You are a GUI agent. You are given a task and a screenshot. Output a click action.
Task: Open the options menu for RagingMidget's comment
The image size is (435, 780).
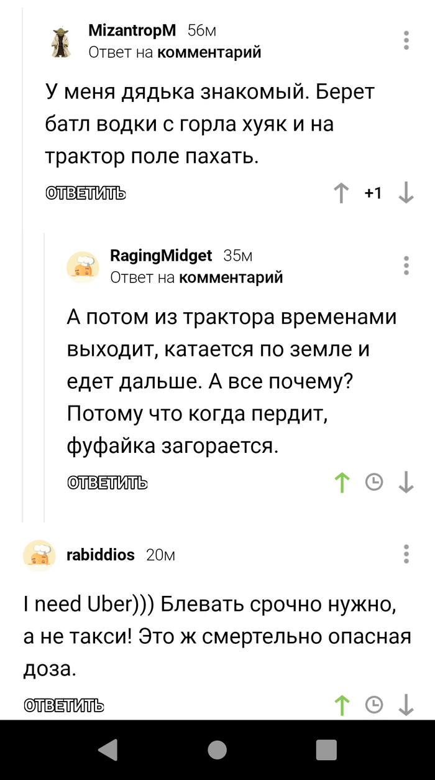click(406, 266)
